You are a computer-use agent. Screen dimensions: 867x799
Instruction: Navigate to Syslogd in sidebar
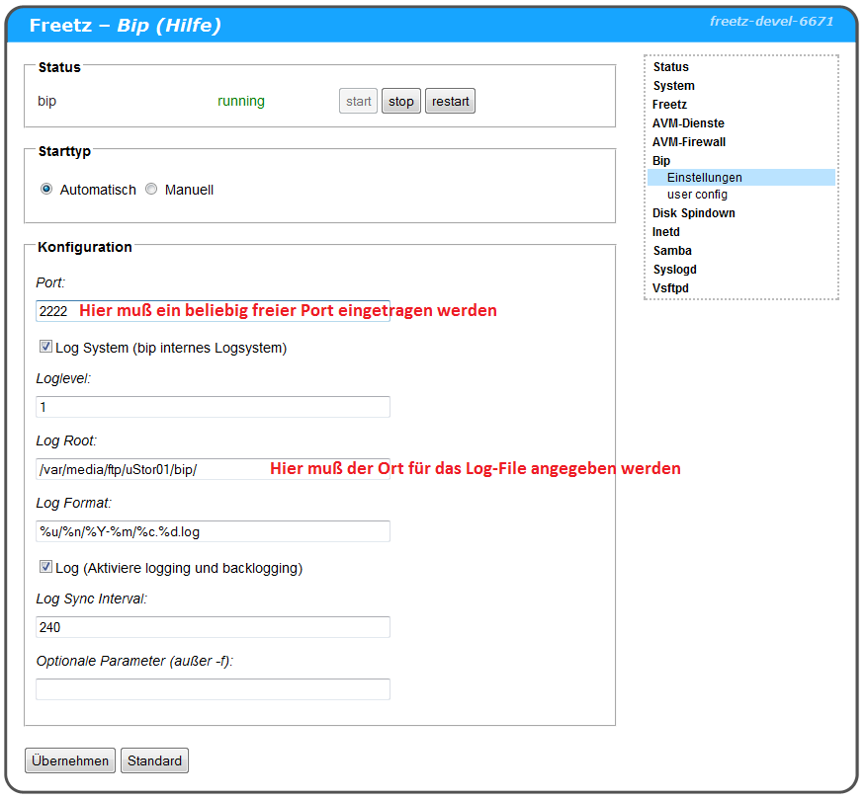pyautogui.click(x=674, y=270)
